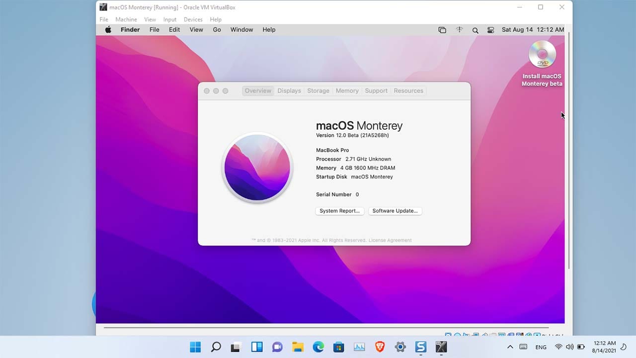The image size is (636, 358).
Task: Click the Software Update button
Action: [395, 211]
